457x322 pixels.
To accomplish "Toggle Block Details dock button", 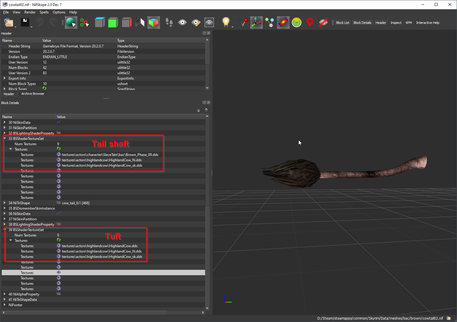I will (362, 23).
